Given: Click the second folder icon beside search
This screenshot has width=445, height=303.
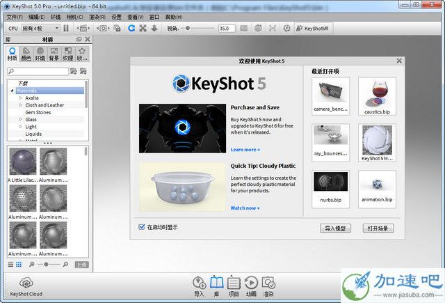Looking at the screenshot, I should click(x=83, y=71).
